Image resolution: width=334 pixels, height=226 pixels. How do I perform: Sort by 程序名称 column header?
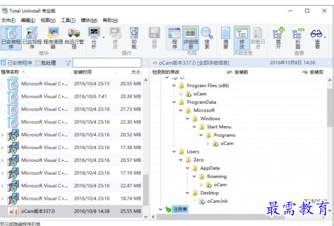[x=35, y=72]
